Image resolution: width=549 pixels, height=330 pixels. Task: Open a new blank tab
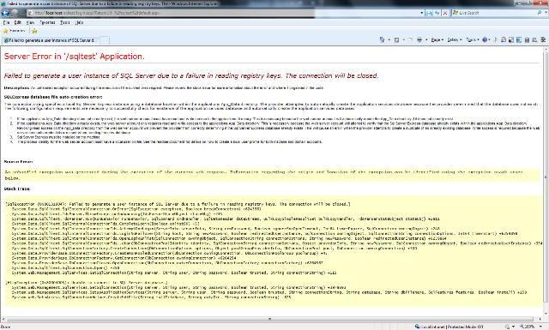pos(105,40)
